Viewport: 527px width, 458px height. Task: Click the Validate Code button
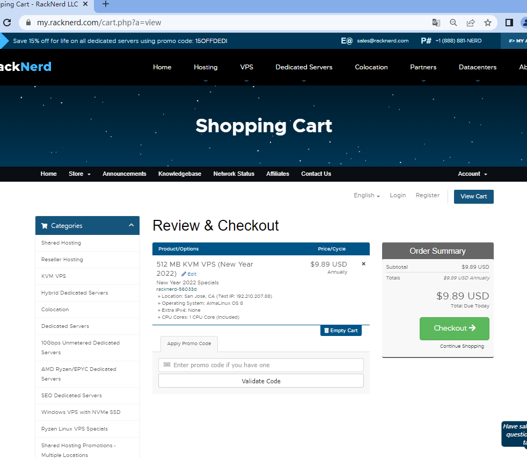click(261, 381)
